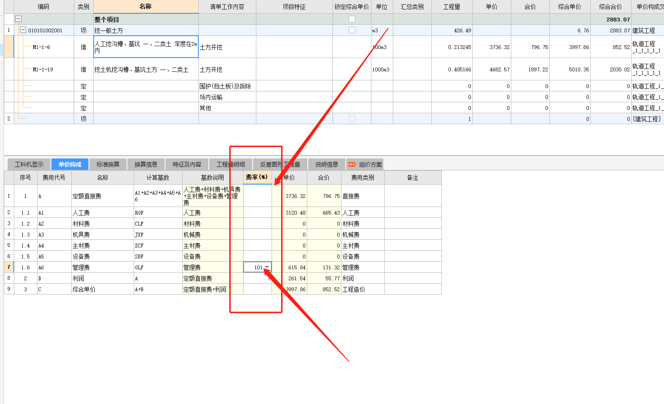Click the 定额直接费+利润 base description cell
The image size is (664, 404).
[213, 289]
